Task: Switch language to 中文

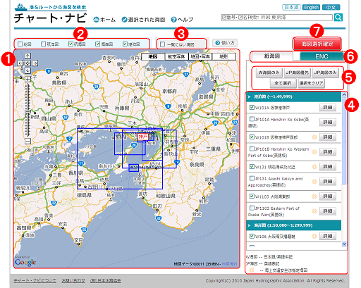Action: [331, 7]
